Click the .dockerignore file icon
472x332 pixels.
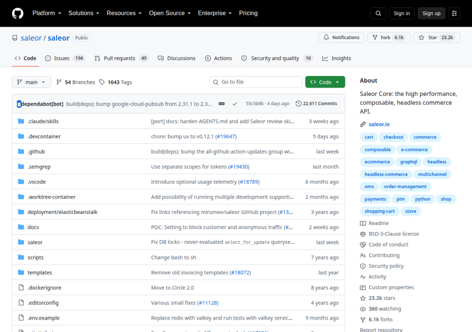tap(21, 287)
